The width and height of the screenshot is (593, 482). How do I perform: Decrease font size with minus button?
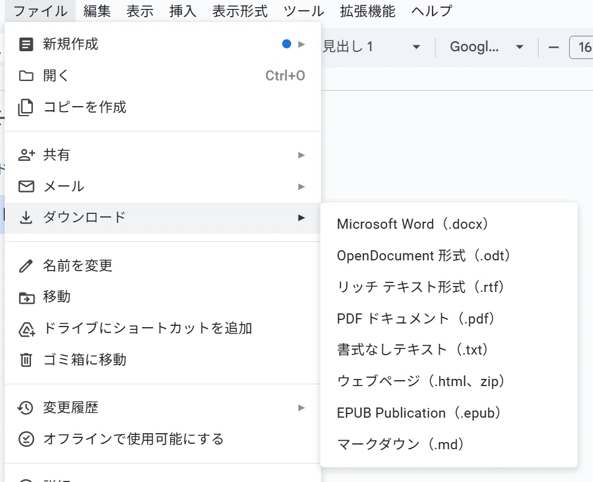click(x=554, y=47)
